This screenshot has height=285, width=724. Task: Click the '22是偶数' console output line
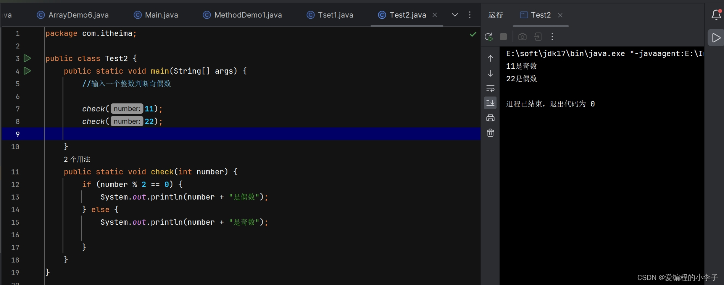pyautogui.click(x=521, y=79)
